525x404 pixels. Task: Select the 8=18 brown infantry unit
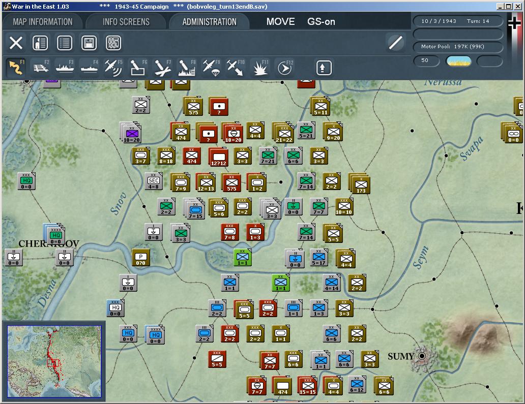click(166, 156)
